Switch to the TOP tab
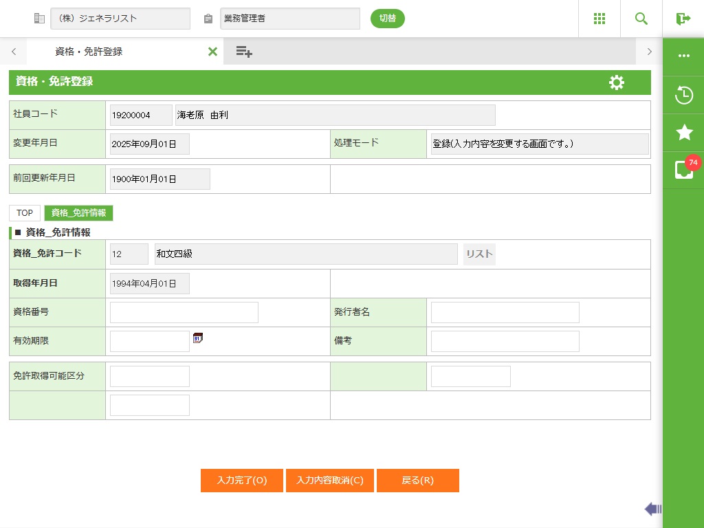The width and height of the screenshot is (704, 528). tap(25, 213)
